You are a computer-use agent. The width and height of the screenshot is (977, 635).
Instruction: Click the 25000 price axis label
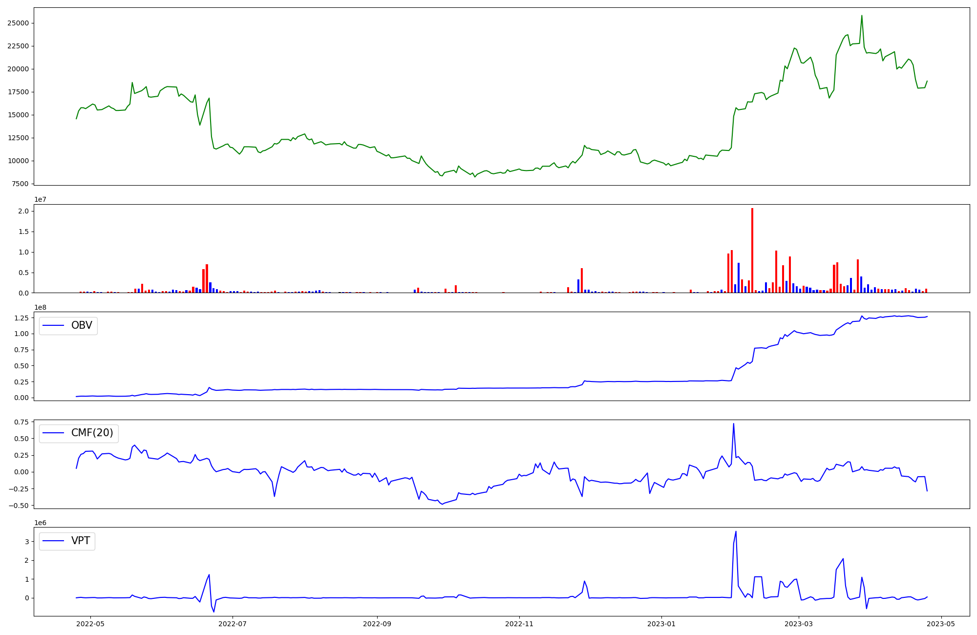pyautogui.click(x=18, y=23)
